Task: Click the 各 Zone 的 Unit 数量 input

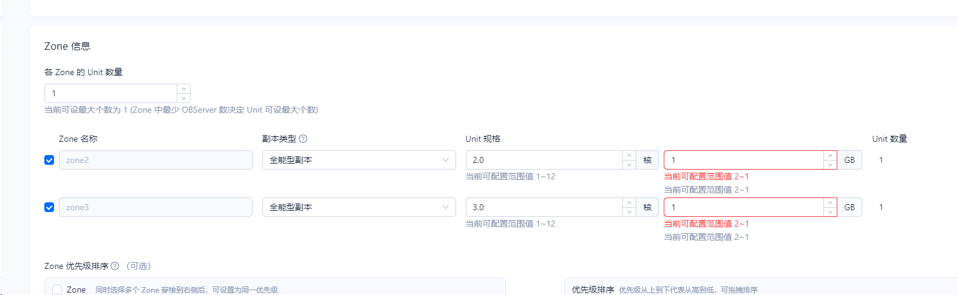Action: tap(111, 93)
